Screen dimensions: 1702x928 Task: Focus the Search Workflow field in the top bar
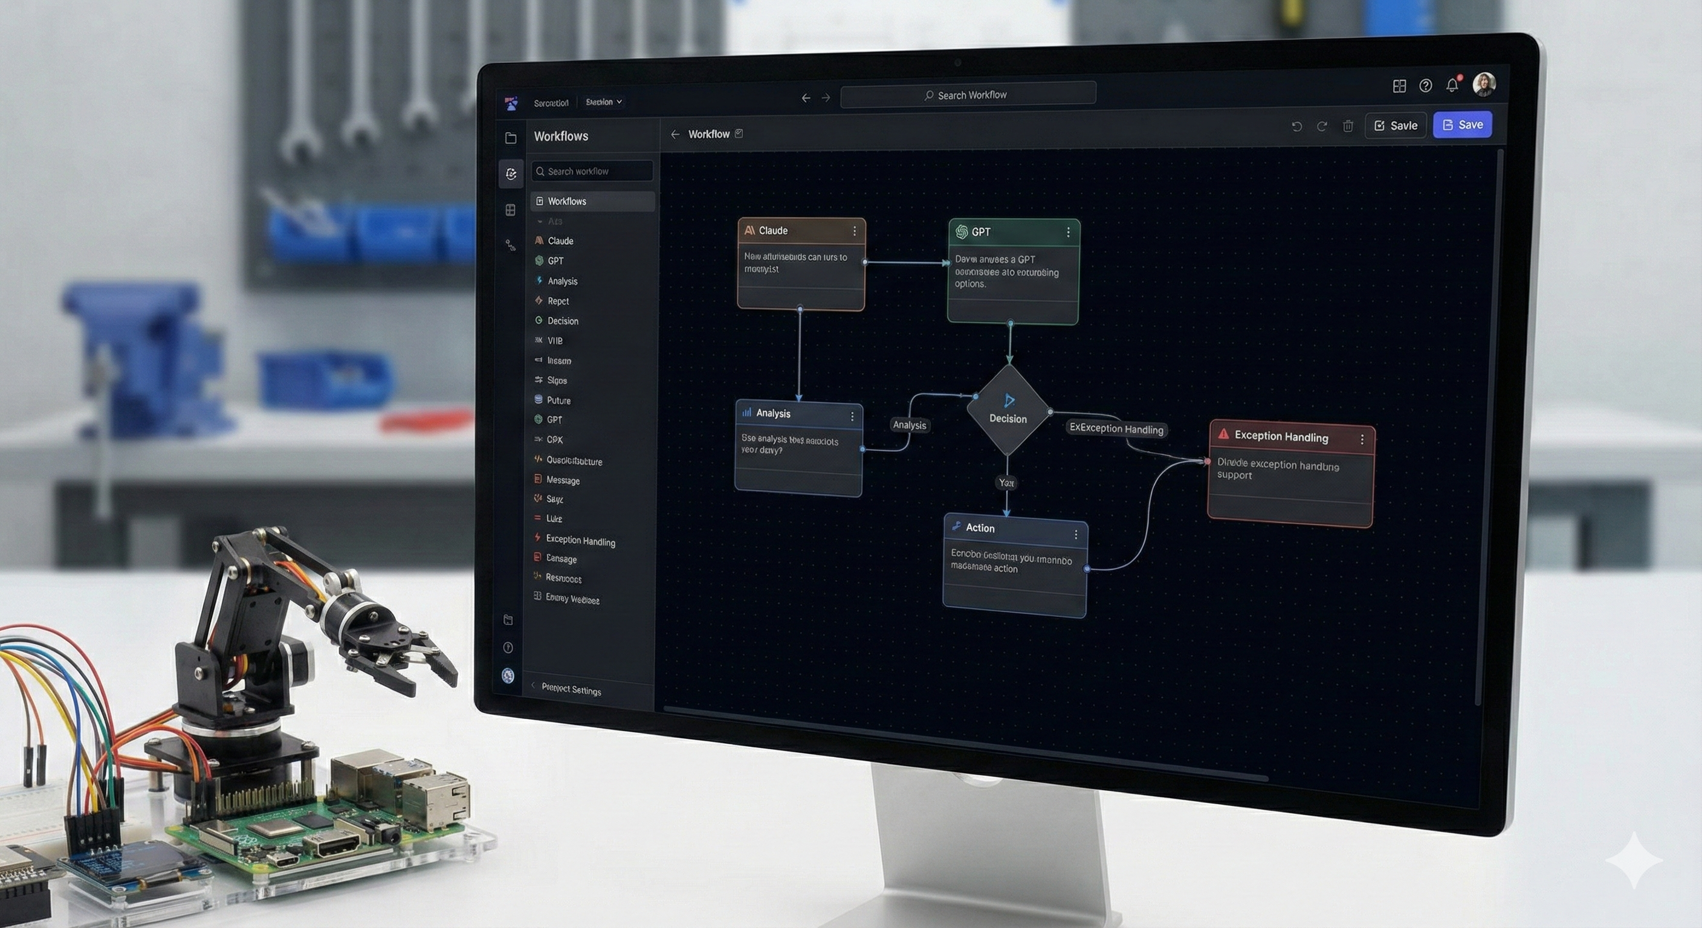pos(968,94)
